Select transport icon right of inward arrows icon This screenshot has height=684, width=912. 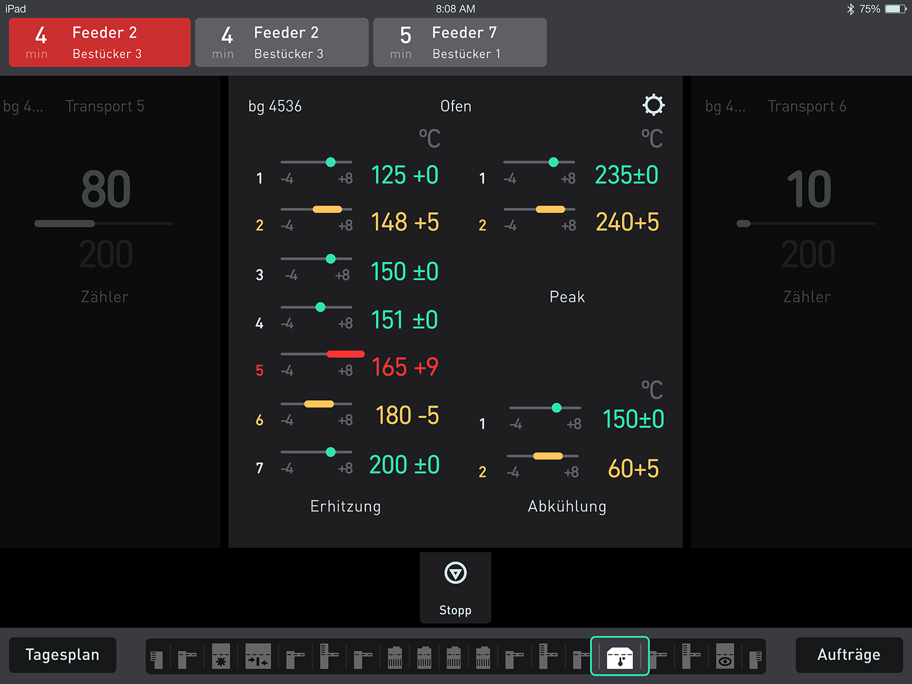295,659
